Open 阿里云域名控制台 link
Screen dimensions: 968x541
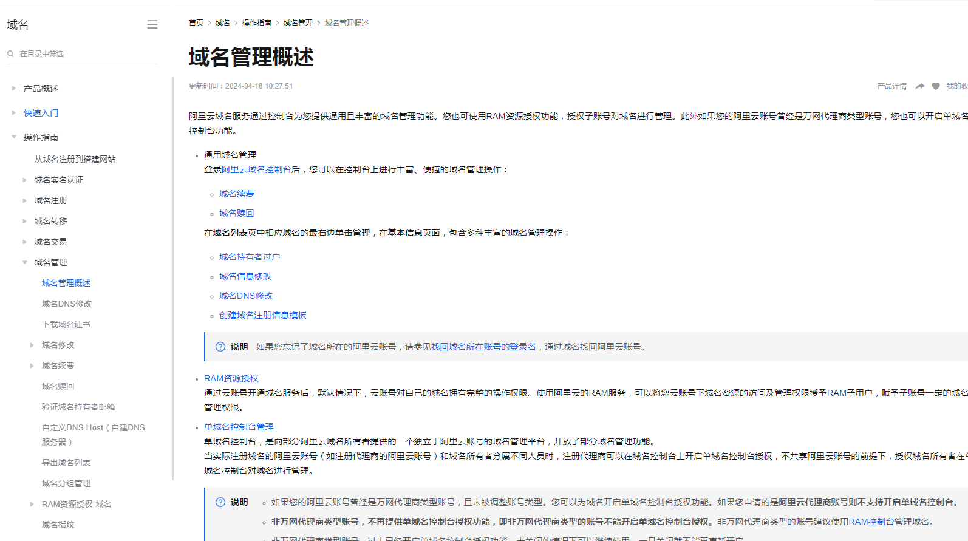point(256,169)
